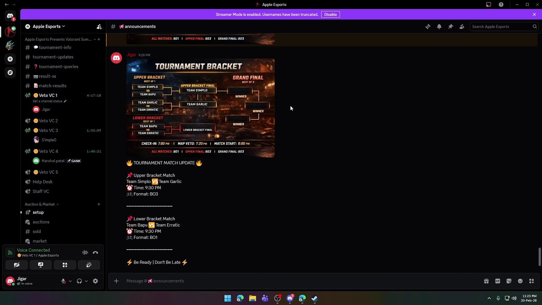The image size is (542, 305).
Task: Open headphone output options chevron
Action: click(x=86, y=281)
